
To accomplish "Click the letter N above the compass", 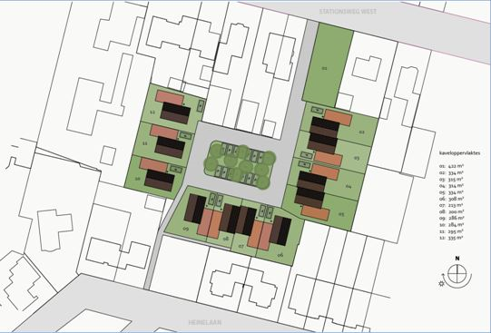I will [x=457, y=259].
